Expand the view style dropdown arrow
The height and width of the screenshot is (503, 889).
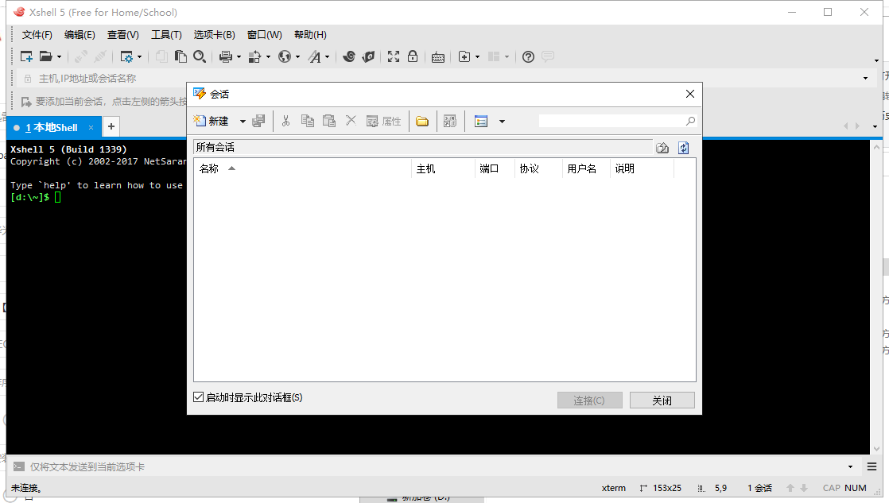(x=502, y=122)
